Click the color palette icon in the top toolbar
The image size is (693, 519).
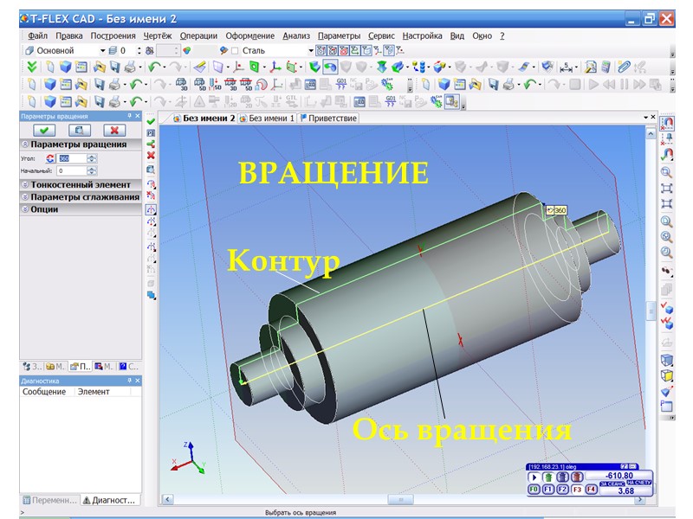click(x=187, y=51)
